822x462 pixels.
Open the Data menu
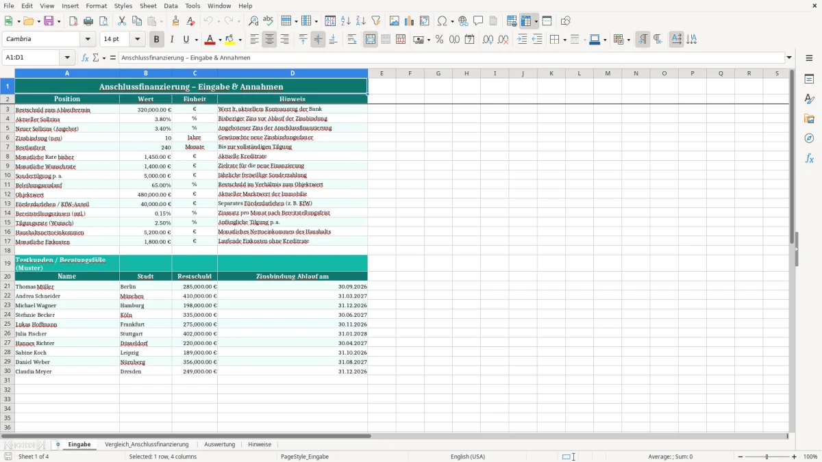click(171, 5)
